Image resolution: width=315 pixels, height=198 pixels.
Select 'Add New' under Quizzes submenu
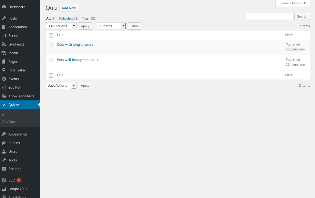[9, 121]
